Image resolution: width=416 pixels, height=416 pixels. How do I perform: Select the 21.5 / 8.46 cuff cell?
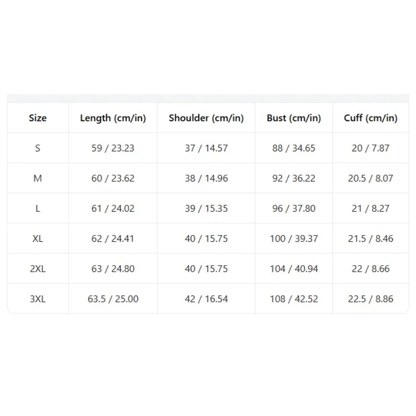[x=371, y=239]
